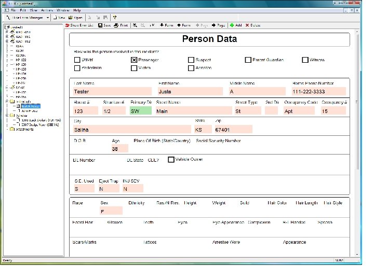Check the Vehicle Owner checkbox

171,160
